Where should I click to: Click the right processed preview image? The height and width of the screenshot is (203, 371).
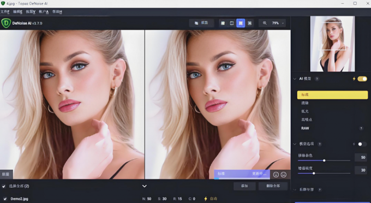218,104
